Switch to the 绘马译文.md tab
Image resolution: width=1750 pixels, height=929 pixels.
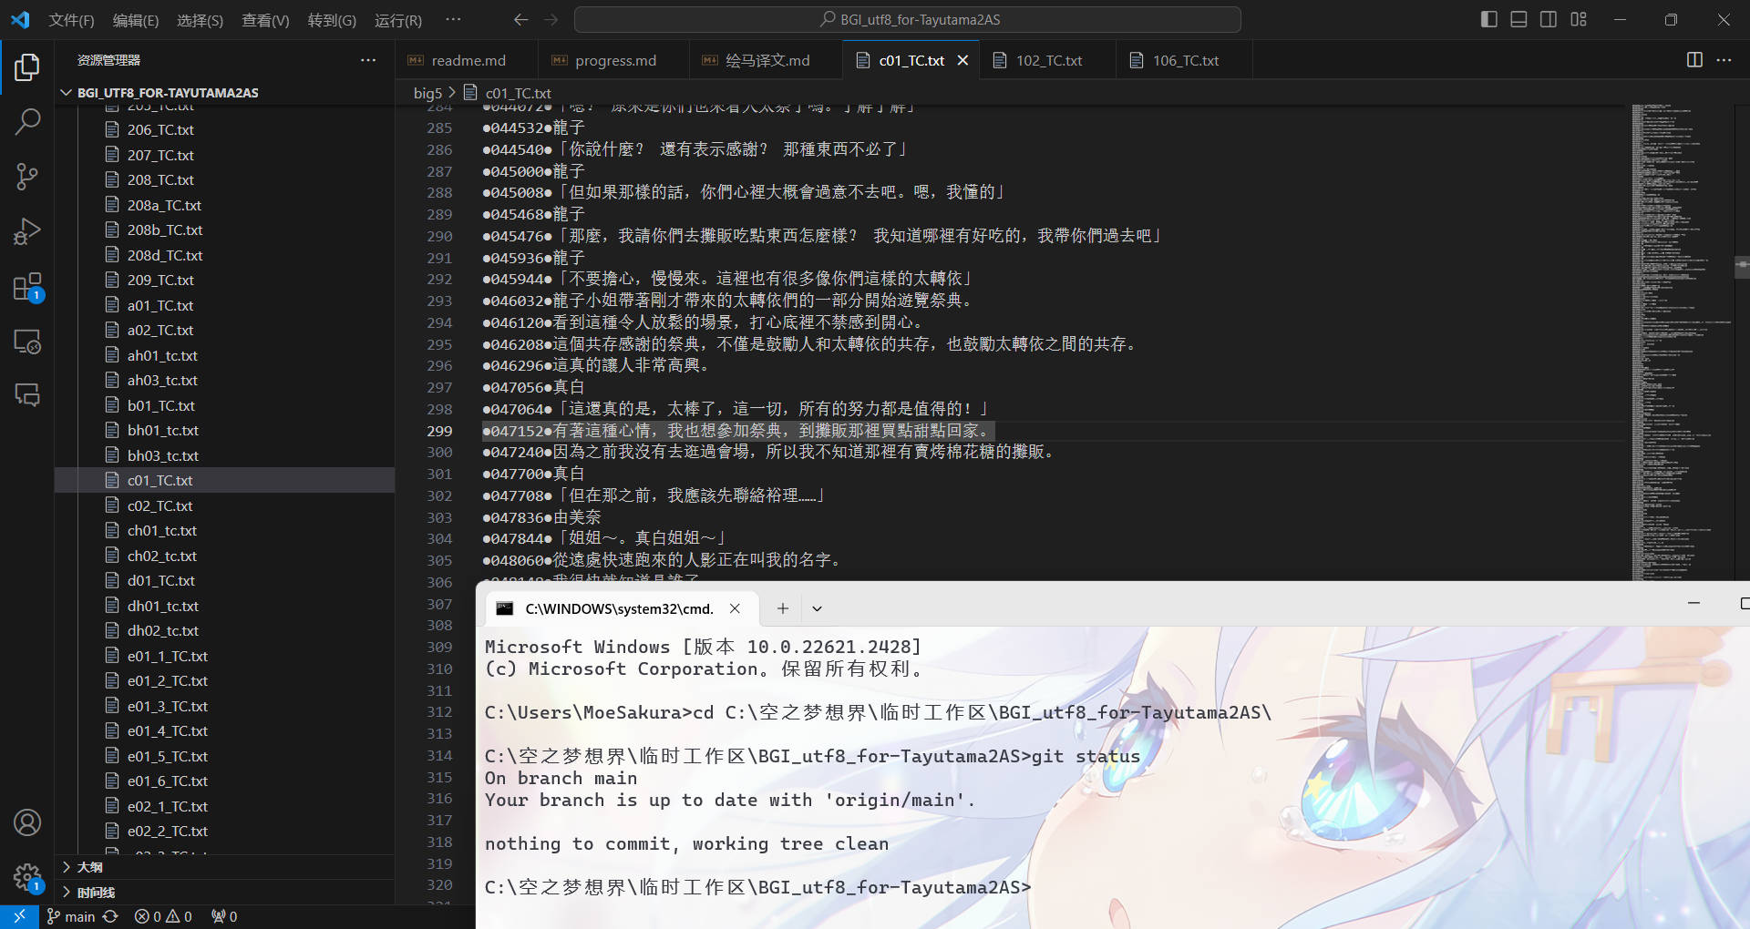(766, 61)
